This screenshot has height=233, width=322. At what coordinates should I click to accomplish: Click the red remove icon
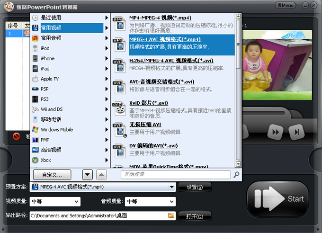(x=17, y=136)
